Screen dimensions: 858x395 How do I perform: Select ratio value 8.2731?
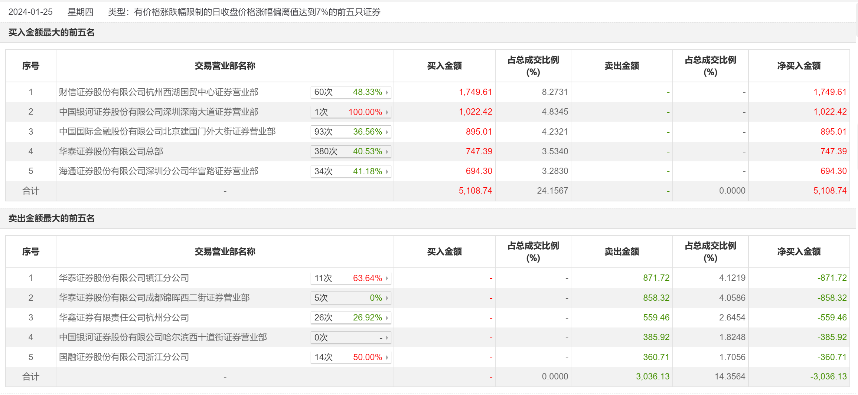[x=555, y=92]
